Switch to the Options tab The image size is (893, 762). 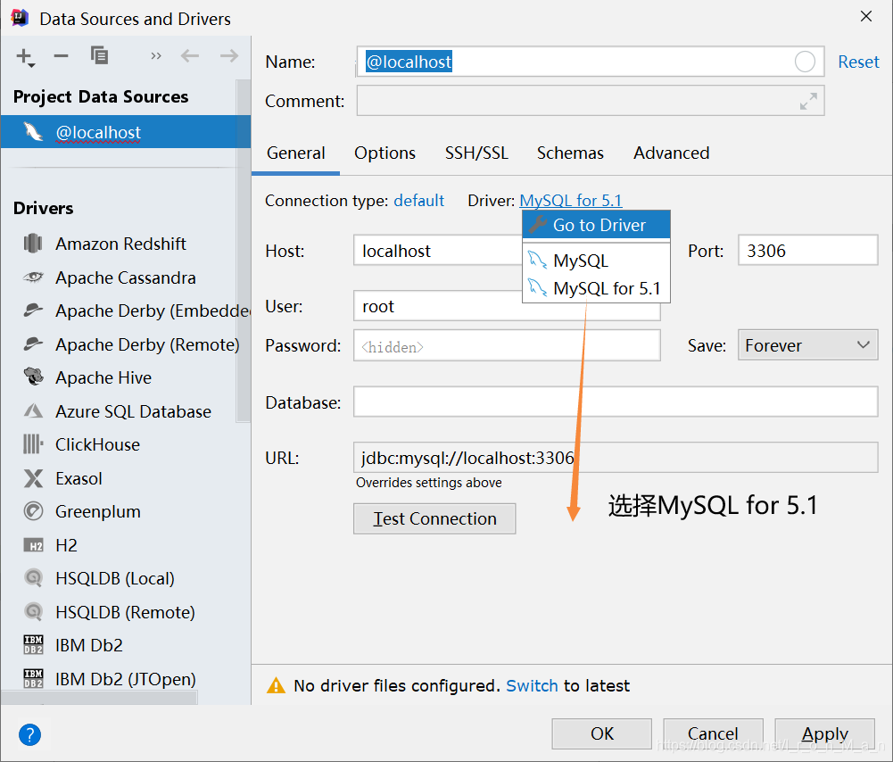point(384,153)
